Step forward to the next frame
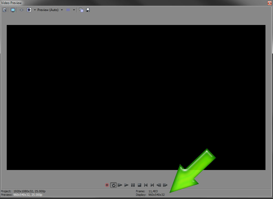The image size is (273, 199). (x=165, y=185)
